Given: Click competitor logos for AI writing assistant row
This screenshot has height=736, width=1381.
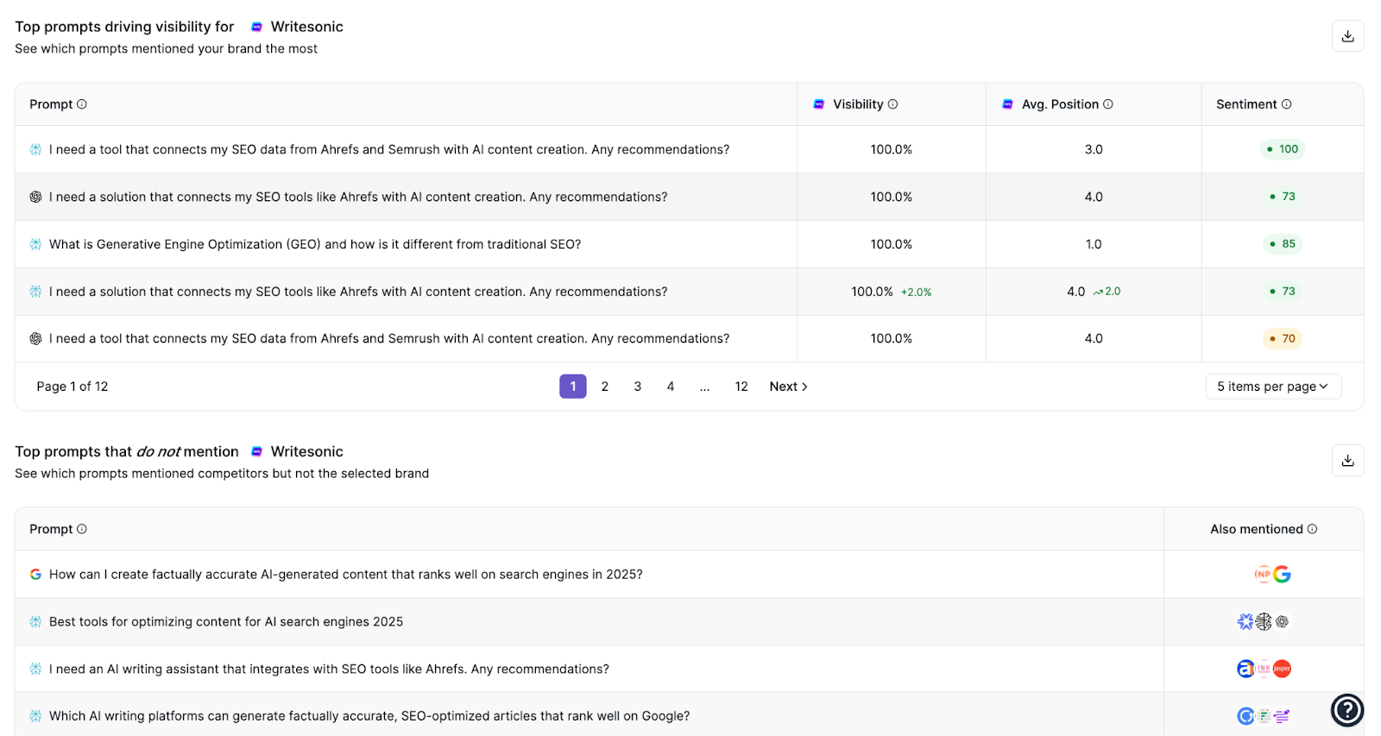Looking at the screenshot, I should 1264,669.
